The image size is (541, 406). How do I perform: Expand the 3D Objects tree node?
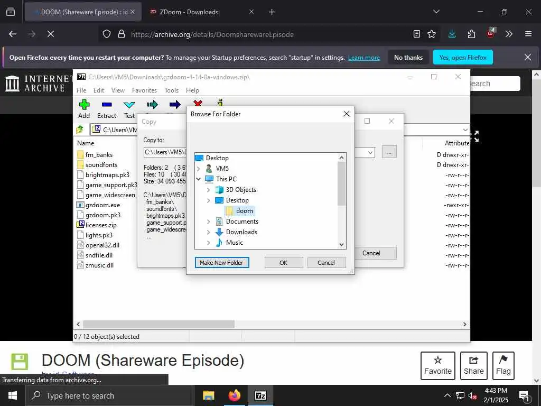pos(208,190)
